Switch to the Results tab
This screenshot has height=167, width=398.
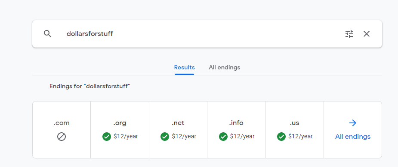(184, 68)
